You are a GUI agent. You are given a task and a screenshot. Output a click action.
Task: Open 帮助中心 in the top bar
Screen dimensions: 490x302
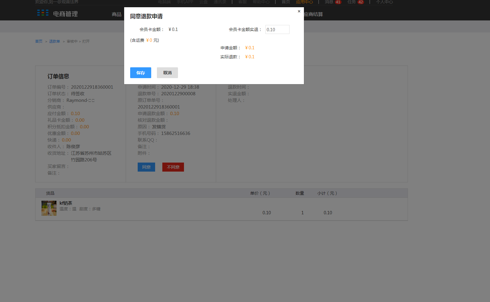pyautogui.click(x=261, y=2)
